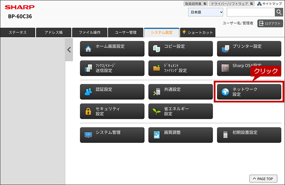Open the 画質調整 settings button
Image resolution: width=285 pixels, height=185 pixels.
coord(181,135)
